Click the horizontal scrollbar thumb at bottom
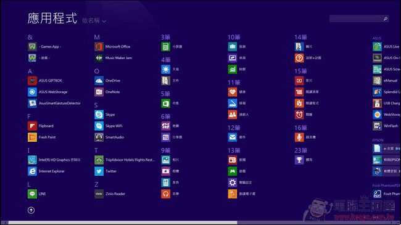Screen dimensions: 401x225 click(123, 223)
